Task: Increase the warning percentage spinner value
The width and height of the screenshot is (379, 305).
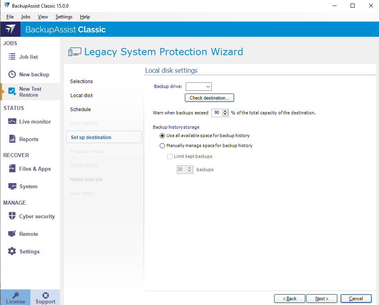Action: [x=225, y=111]
